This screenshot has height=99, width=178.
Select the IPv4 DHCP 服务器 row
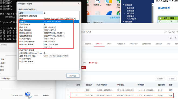[49, 41]
